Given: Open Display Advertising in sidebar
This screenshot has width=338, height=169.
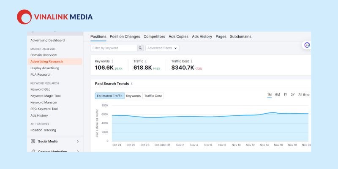Looking at the screenshot, I should tap(45, 68).
